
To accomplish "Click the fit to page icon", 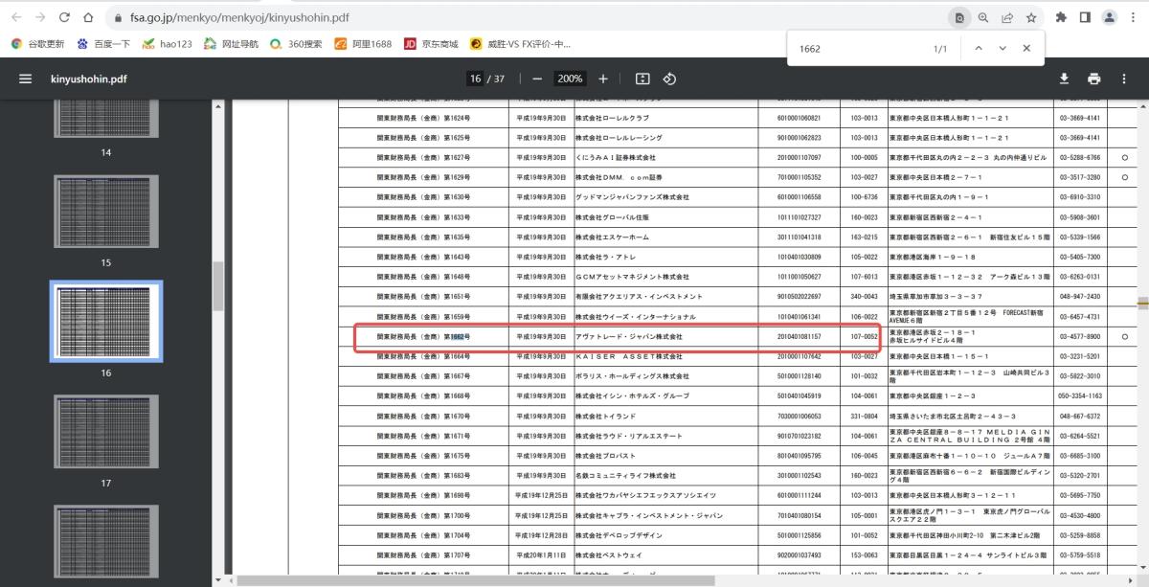I will [x=642, y=79].
